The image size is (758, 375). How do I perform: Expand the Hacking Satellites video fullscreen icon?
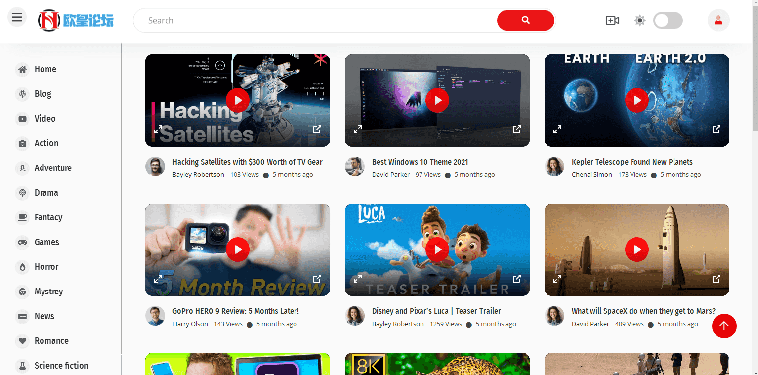click(158, 129)
